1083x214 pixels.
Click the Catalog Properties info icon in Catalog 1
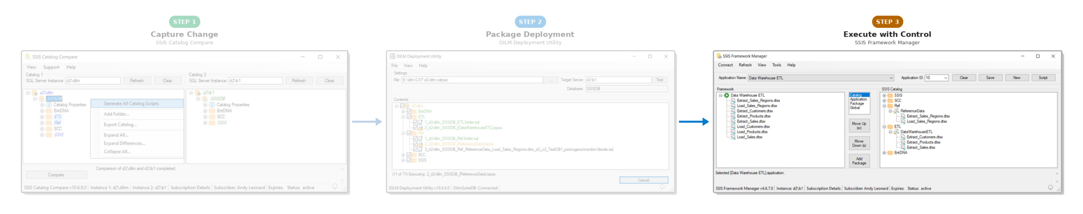49,105
